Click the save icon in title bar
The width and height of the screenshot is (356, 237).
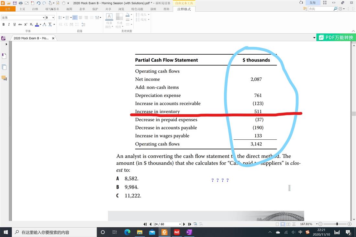coord(15,3)
